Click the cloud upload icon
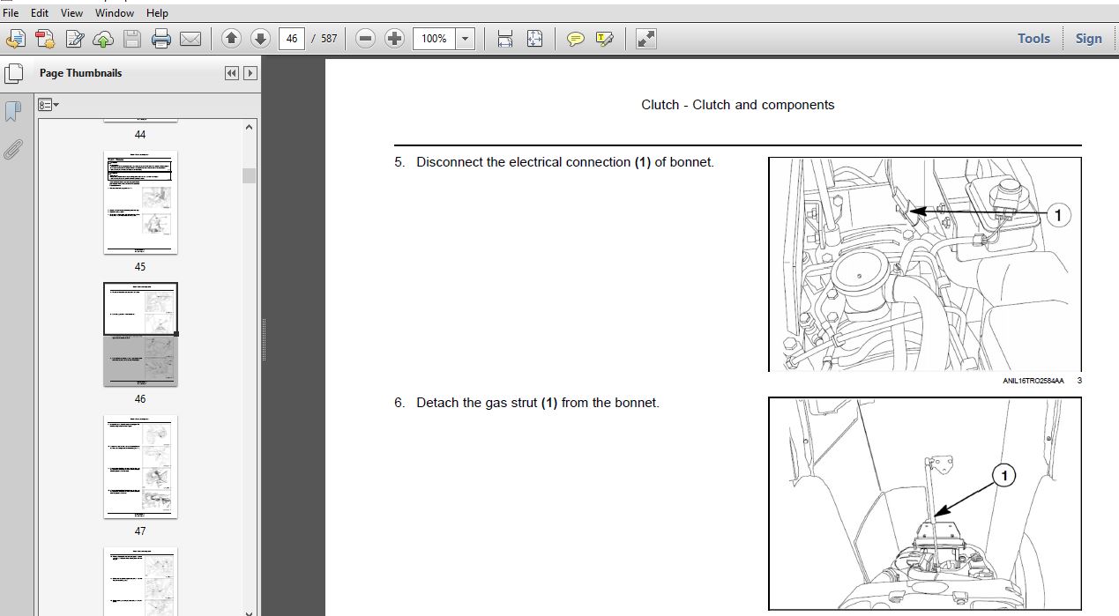 point(103,39)
